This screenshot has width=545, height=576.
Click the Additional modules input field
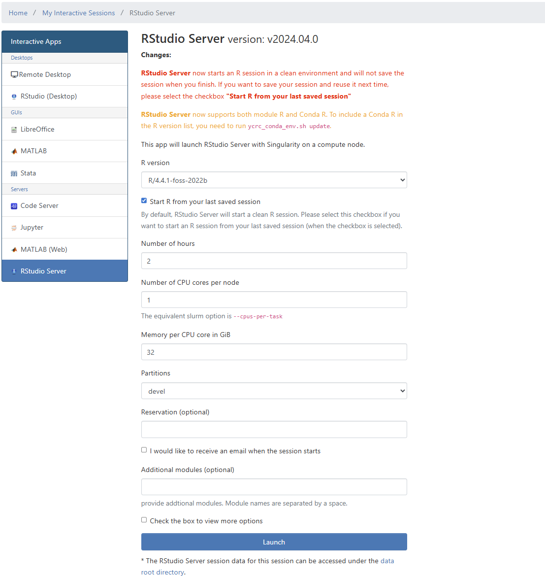(x=274, y=487)
